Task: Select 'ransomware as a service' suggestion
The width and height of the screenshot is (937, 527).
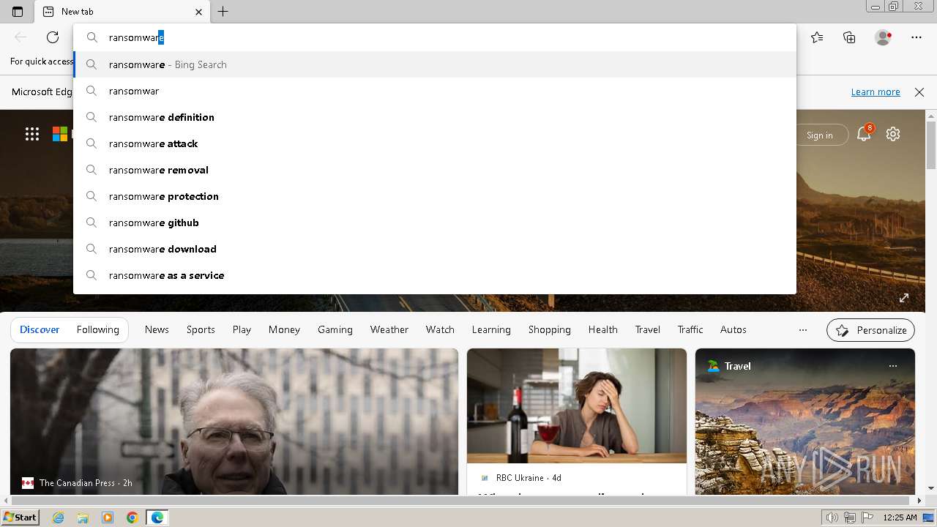Action: 435,275
